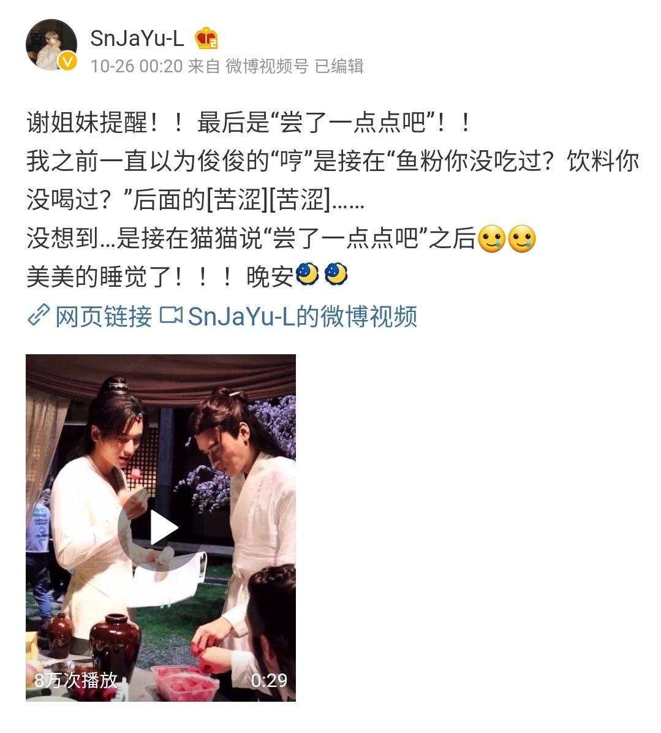Open the SnJaYu-L username at top
661x733 pixels.
137,39
